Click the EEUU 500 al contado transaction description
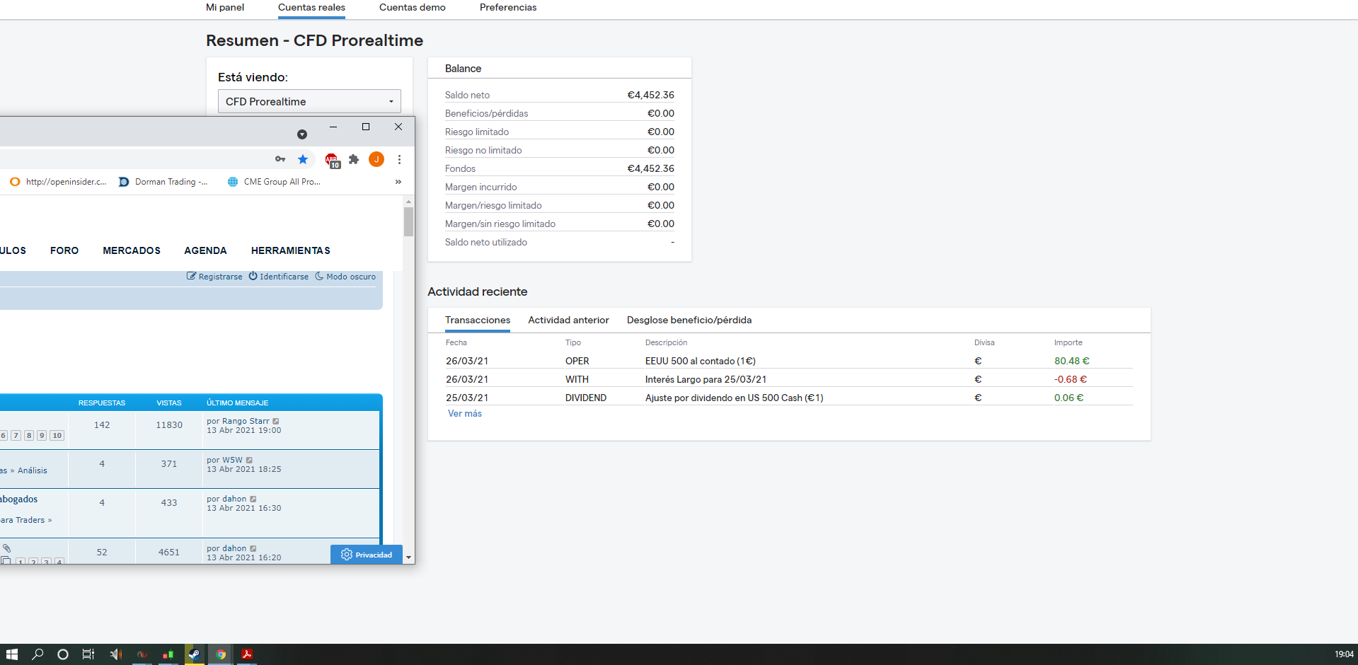 coord(701,361)
